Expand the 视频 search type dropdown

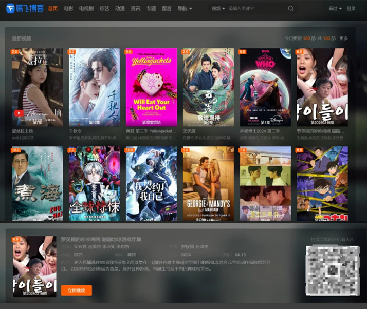click(217, 9)
